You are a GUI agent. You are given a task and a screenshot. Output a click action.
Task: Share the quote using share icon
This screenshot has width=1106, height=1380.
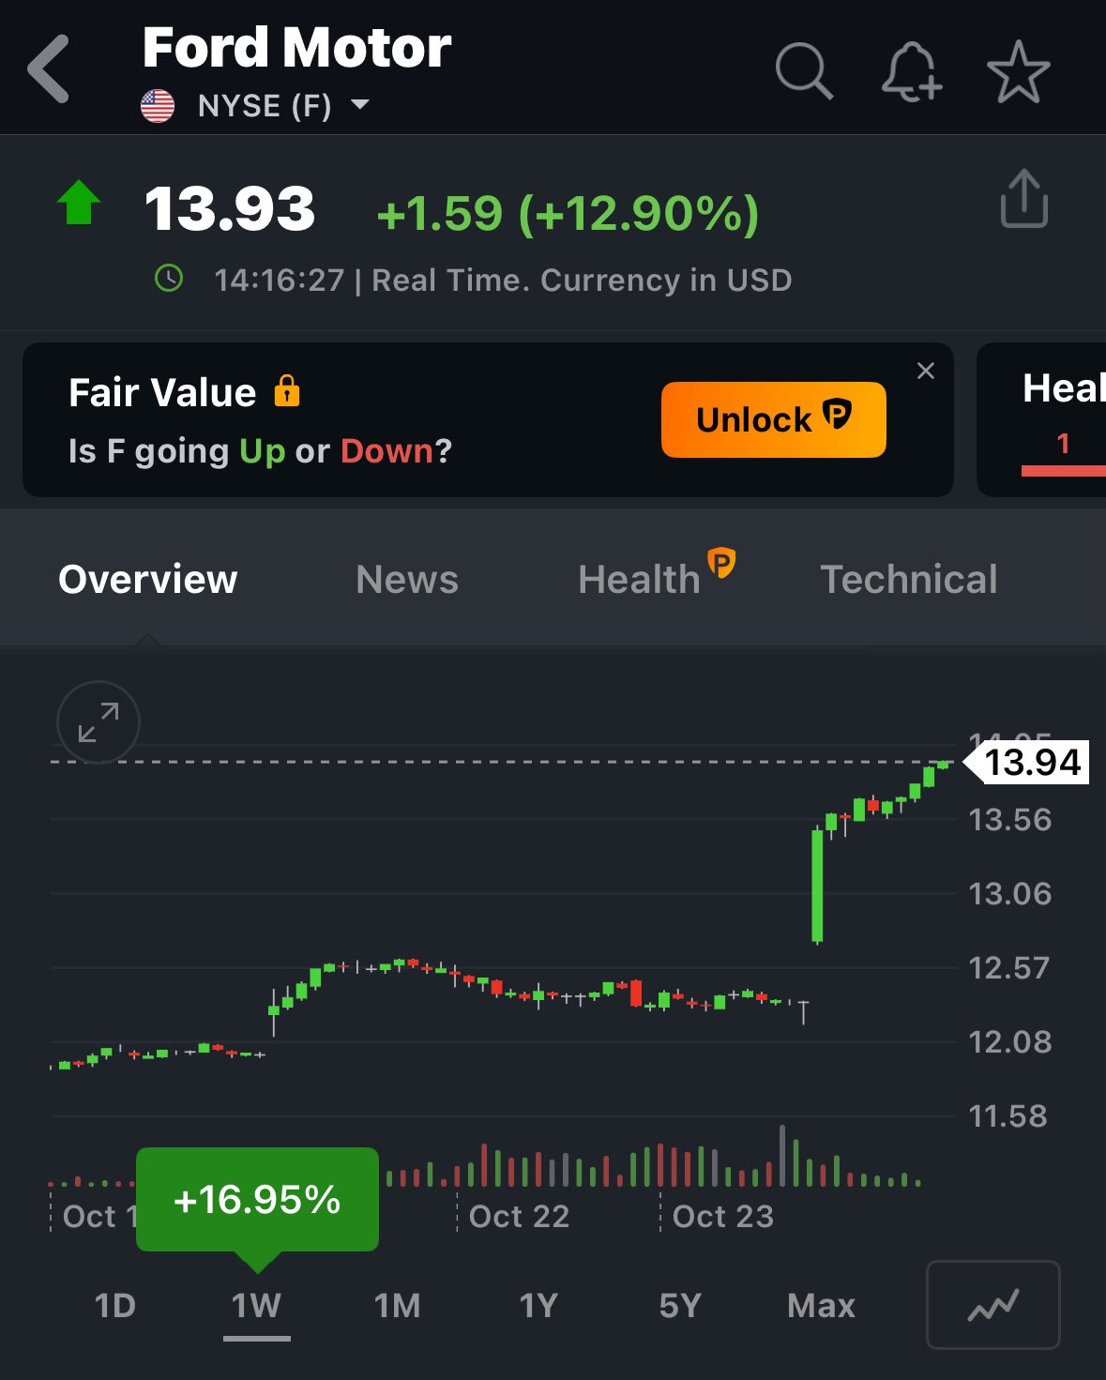tap(1023, 198)
